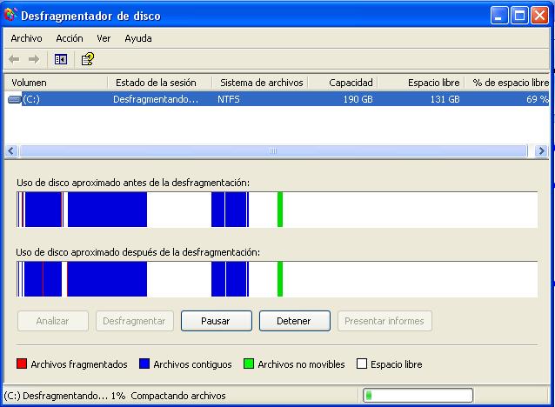Click the horizontal scrollbar left arrow
This screenshot has height=407, width=555.
(11, 151)
